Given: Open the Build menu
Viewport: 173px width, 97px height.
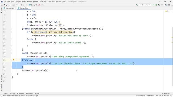Looking at the screenshot, I should (x=41, y=2).
